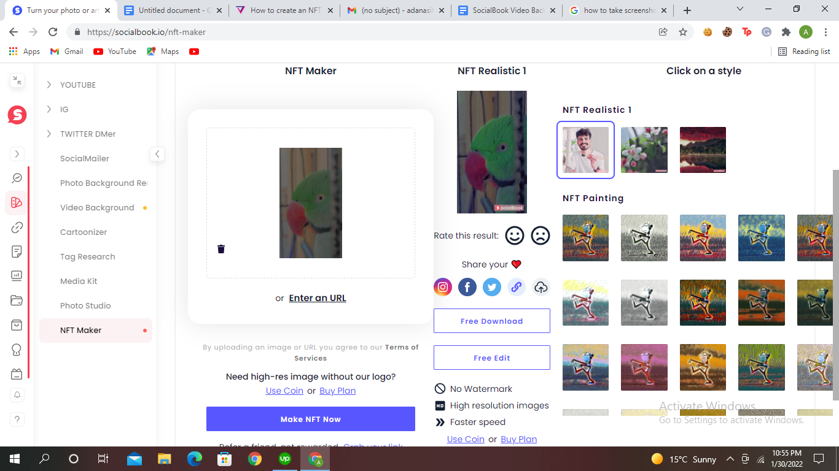The width and height of the screenshot is (839, 471).
Task: Open the monitor chart icon in the sidebar
Action: pos(17,276)
